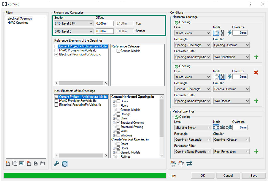Uncheck Current Project under Host Elements

pyautogui.click(x=56, y=97)
